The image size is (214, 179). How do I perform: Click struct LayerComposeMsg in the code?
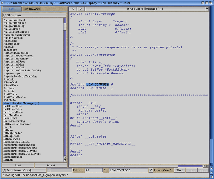coord(93,55)
